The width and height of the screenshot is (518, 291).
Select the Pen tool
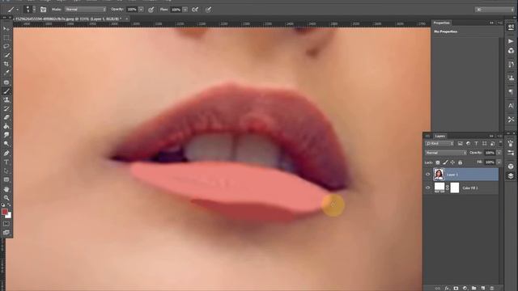tap(6, 153)
